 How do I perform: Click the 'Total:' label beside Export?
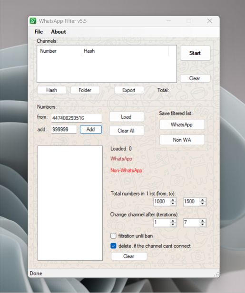point(163,90)
